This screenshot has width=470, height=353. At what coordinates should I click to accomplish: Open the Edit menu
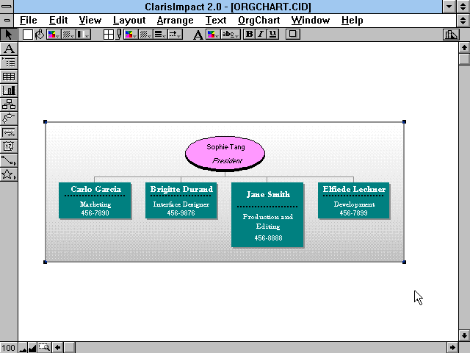(x=58, y=21)
